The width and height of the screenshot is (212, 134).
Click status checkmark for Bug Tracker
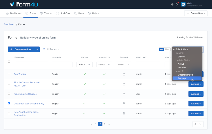tap(85, 74)
